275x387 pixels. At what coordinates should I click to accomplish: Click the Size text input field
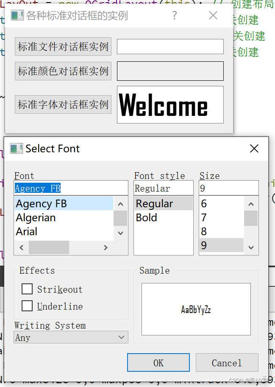[229, 188]
